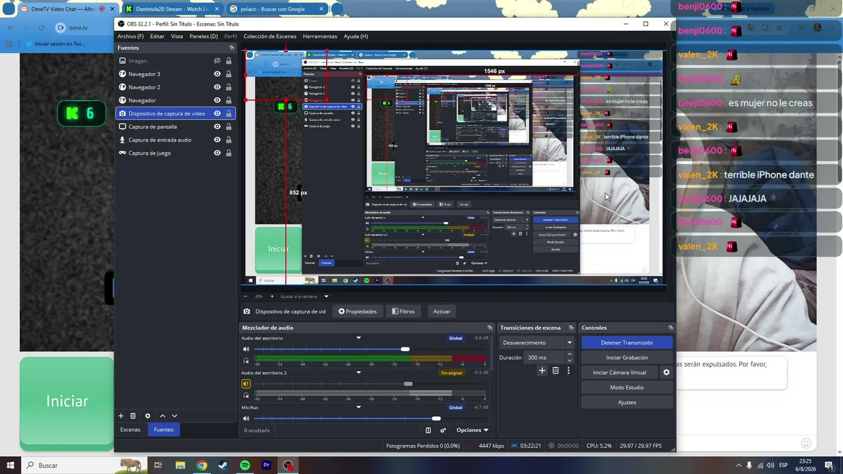Viewport: 843px width, 474px height.
Task: Pop out the Transiciones de escena dock
Action: point(571,328)
